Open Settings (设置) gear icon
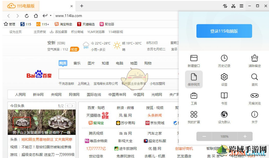Viewport: 269px width, 158px height. [224, 77]
